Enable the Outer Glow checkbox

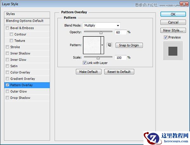coord(7,91)
